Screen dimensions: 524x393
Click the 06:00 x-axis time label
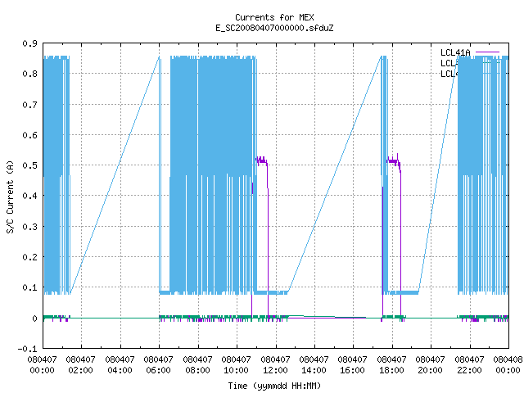point(158,370)
